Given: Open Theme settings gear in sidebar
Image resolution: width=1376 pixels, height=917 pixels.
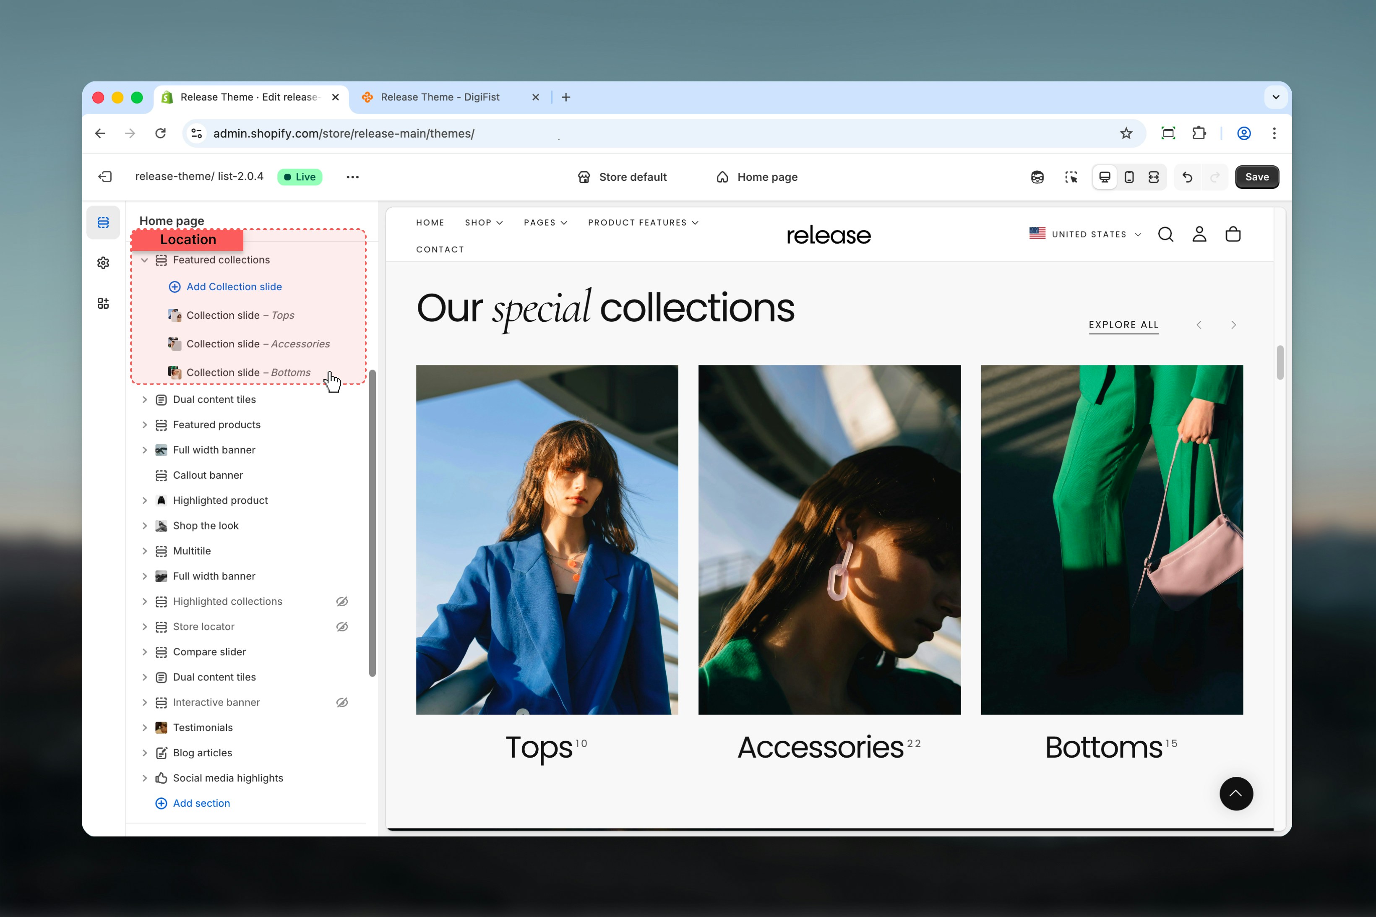Looking at the screenshot, I should pos(104,263).
